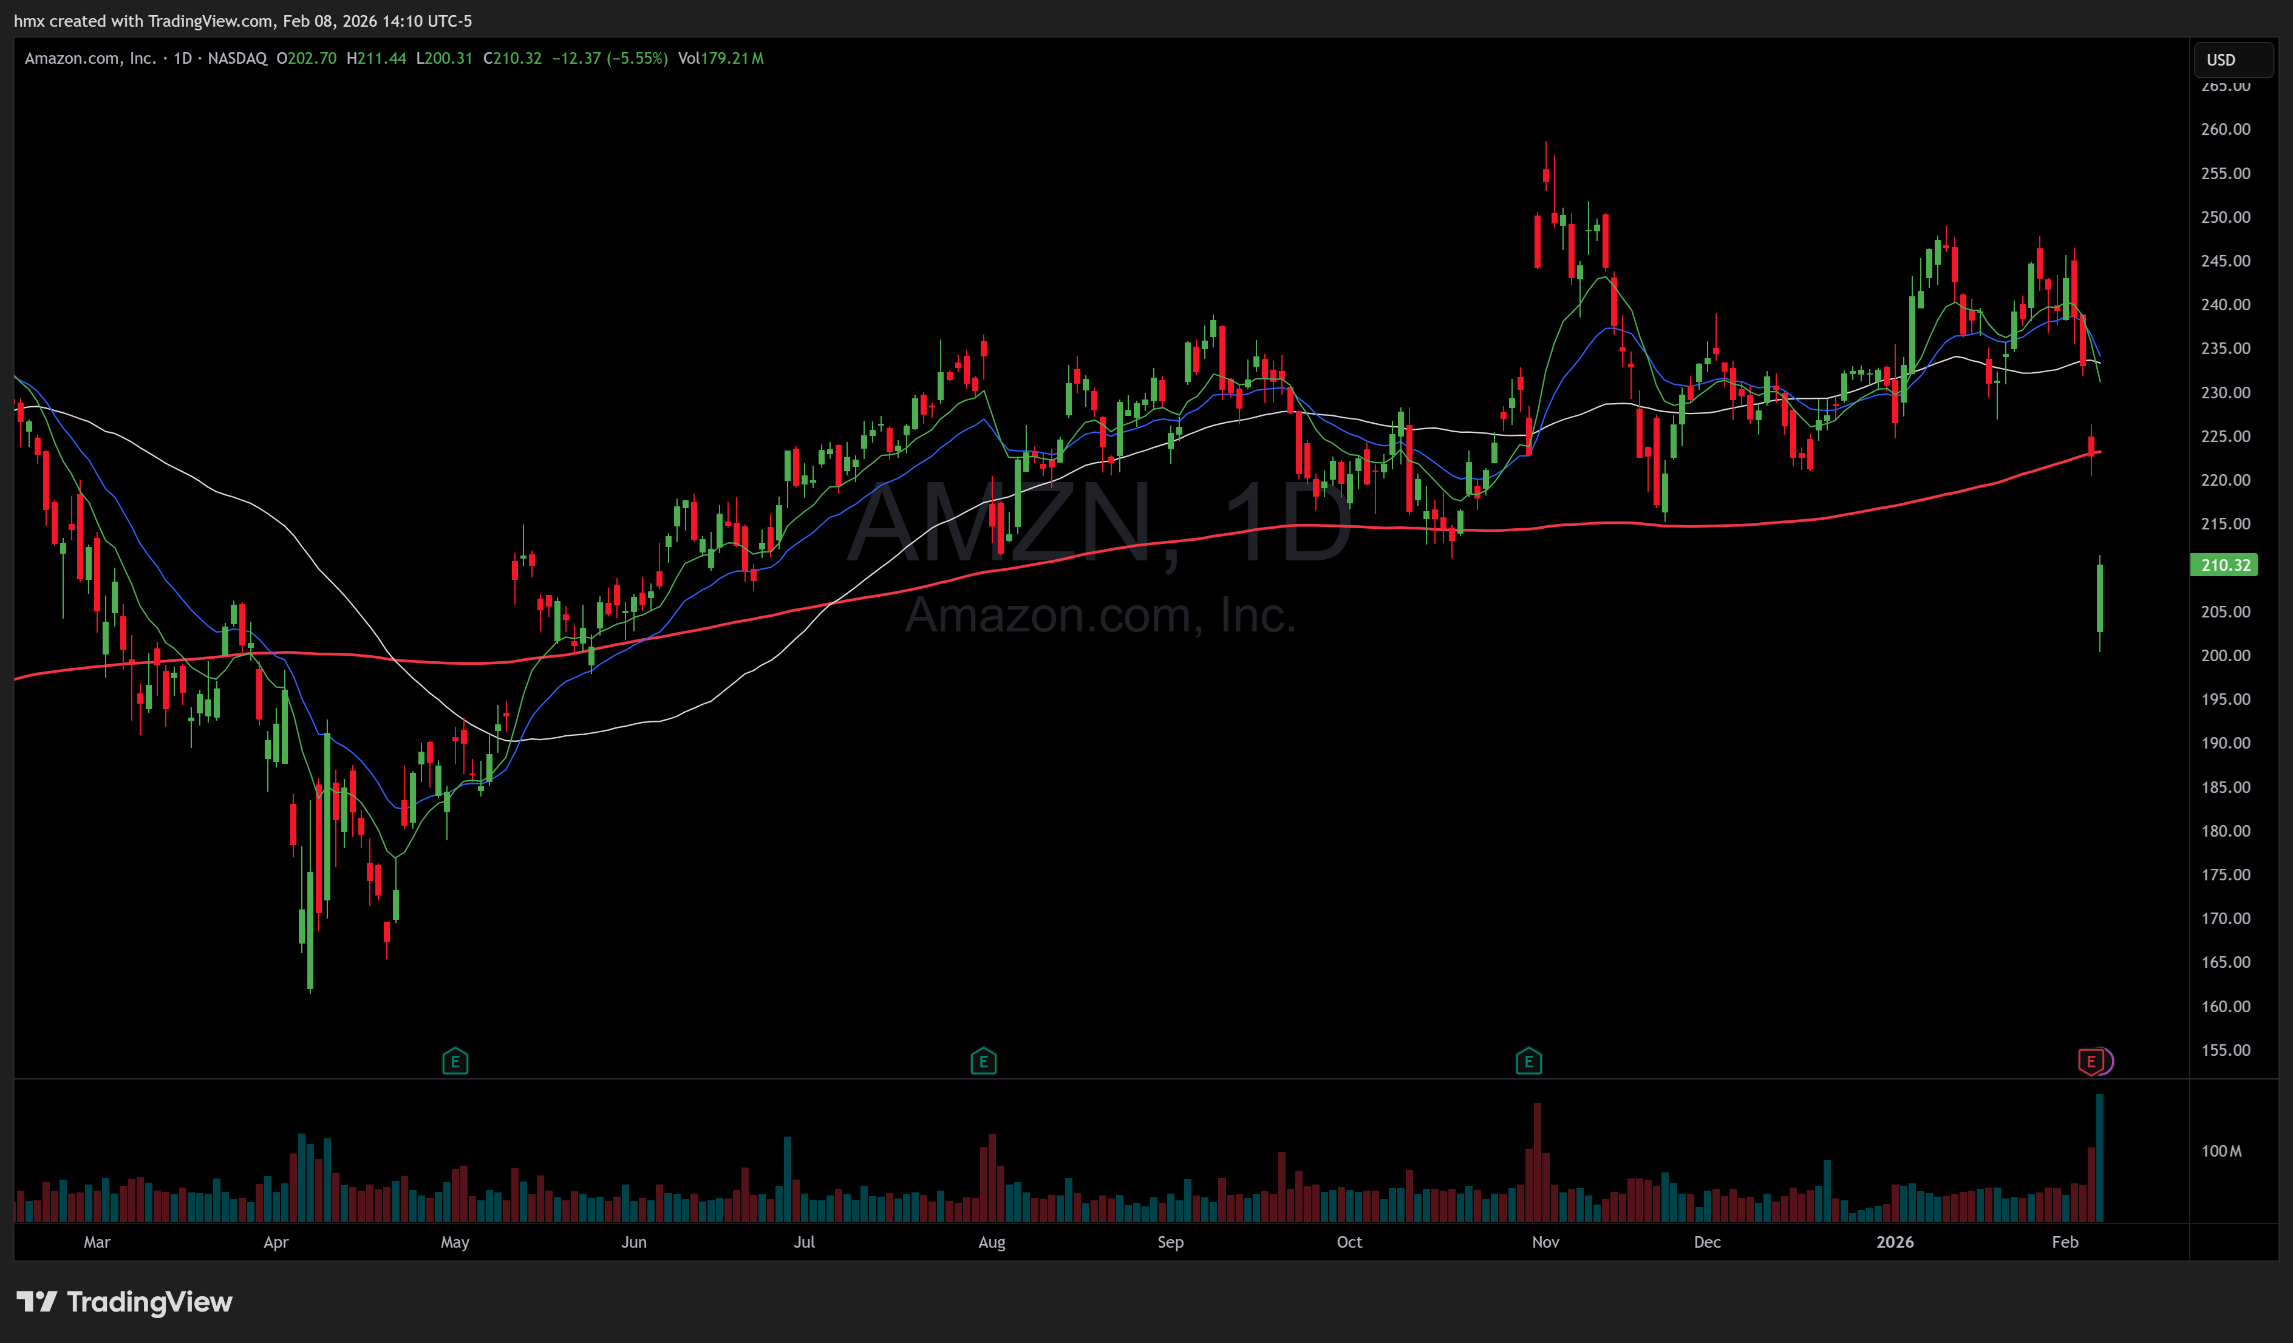Click the 2026 label on the time axis
This screenshot has height=1343, width=2293.
1895,1242
